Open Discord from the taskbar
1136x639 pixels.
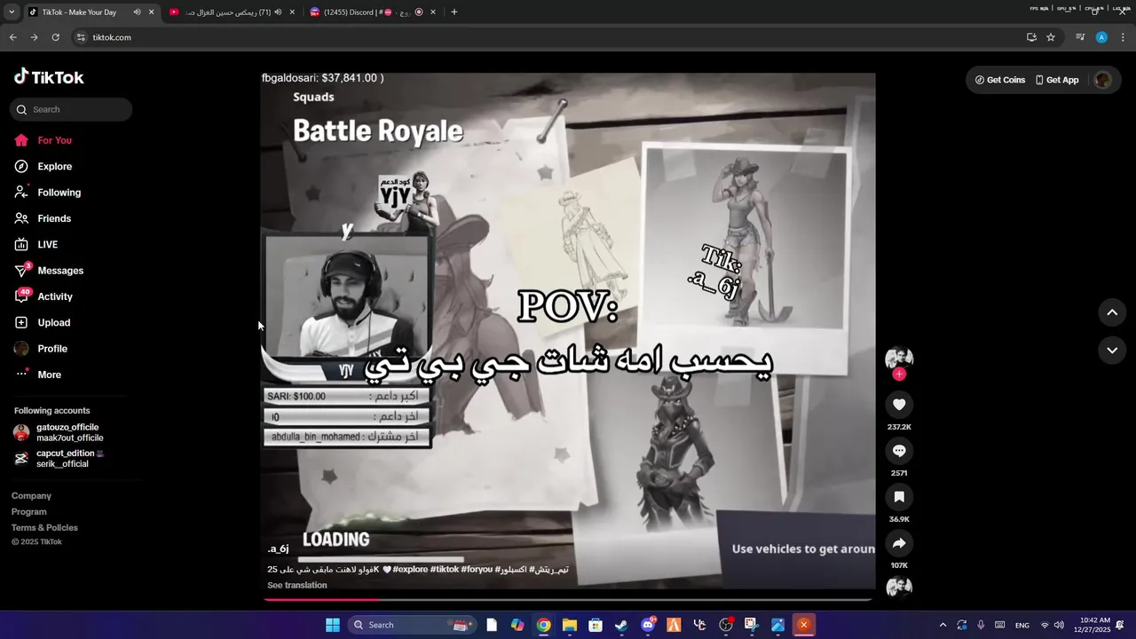click(648, 625)
